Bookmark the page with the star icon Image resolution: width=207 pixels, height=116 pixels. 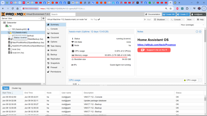(x=171, y=9)
